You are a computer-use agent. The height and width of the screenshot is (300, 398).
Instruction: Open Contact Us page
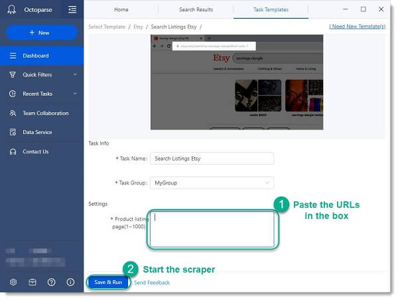tap(42, 151)
